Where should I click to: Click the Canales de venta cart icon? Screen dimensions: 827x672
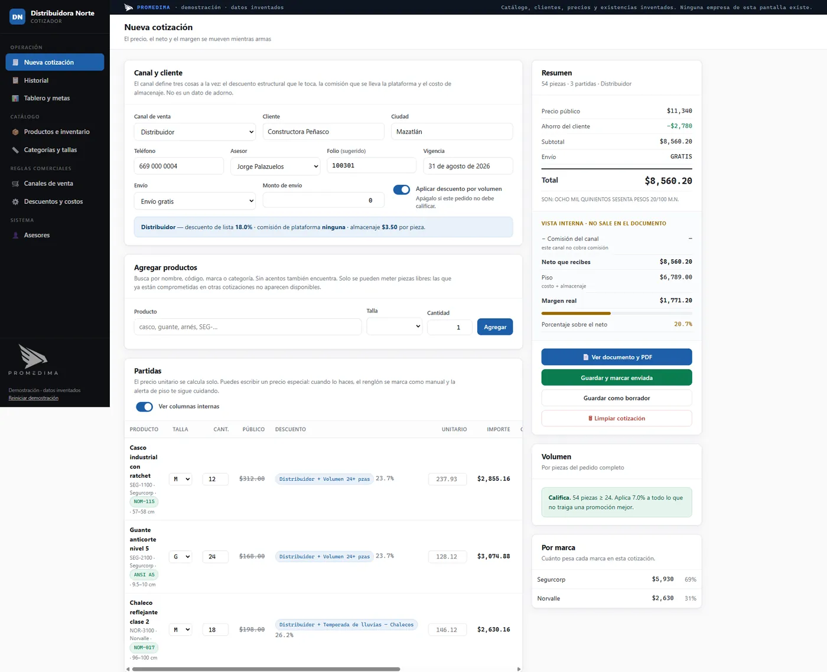(x=15, y=184)
